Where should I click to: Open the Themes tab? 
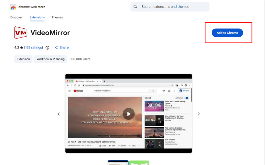(x=57, y=17)
